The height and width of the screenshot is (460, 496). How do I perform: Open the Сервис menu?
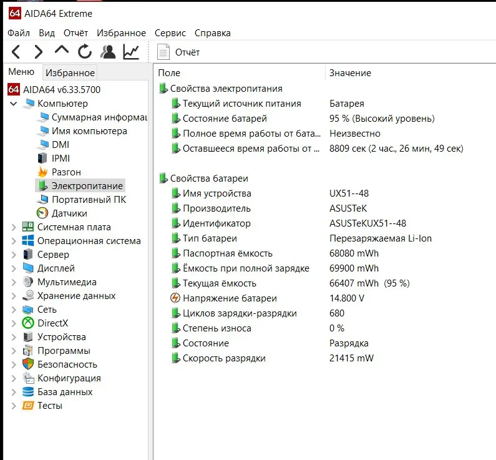pyautogui.click(x=170, y=33)
